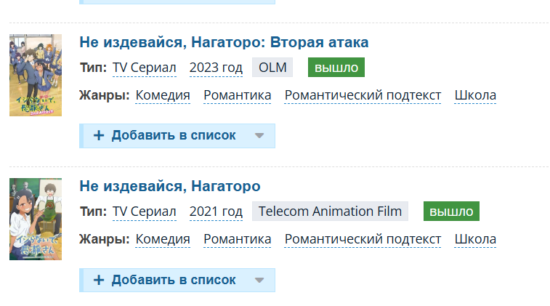Image resolution: width=550 pixels, height=306 pixels.
Task: Open title Не издевайся, Нагаторо: Вторая атака
Action: pos(224,42)
